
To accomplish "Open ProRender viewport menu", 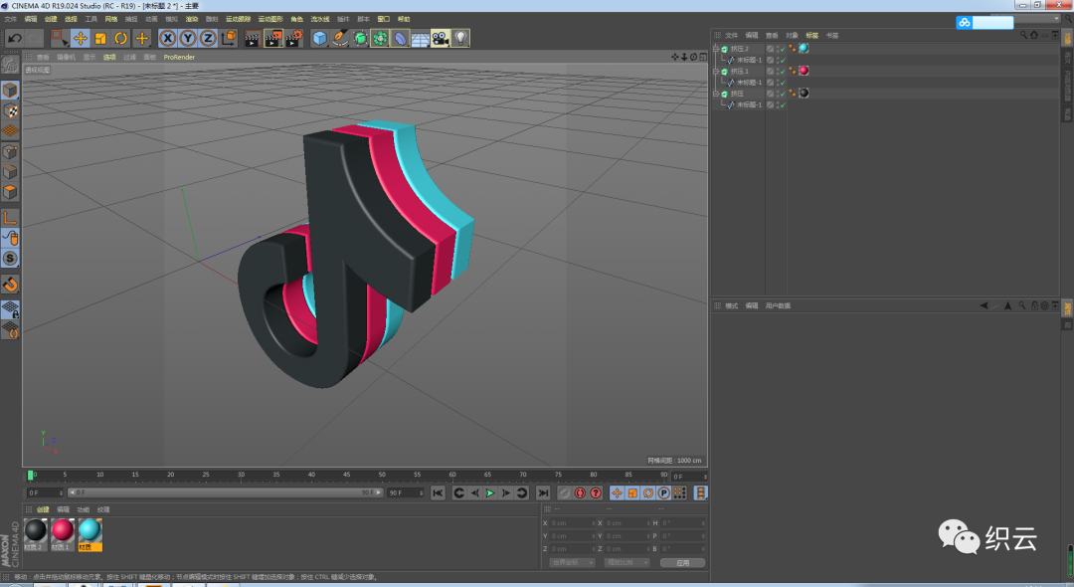I will pyautogui.click(x=179, y=58).
